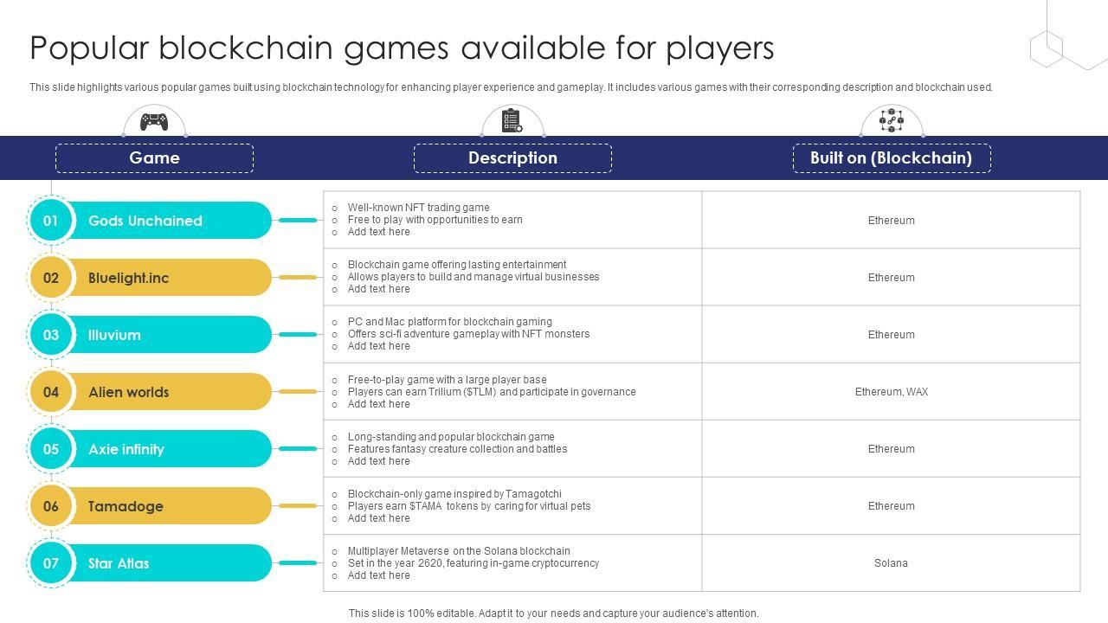Click the Description column header
The width and height of the screenshot is (1108, 623).
point(512,158)
